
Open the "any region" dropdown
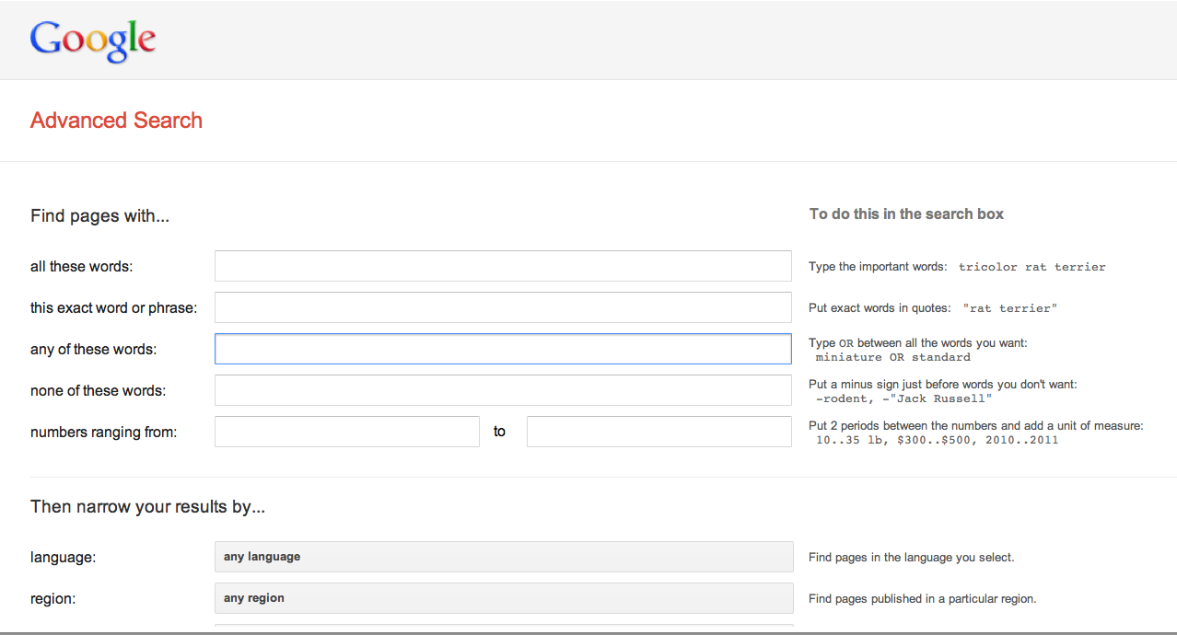pyautogui.click(x=504, y=598)
